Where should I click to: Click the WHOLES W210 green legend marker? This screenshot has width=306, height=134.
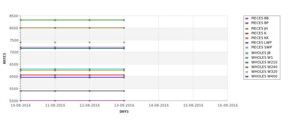[x=247, y=62]
